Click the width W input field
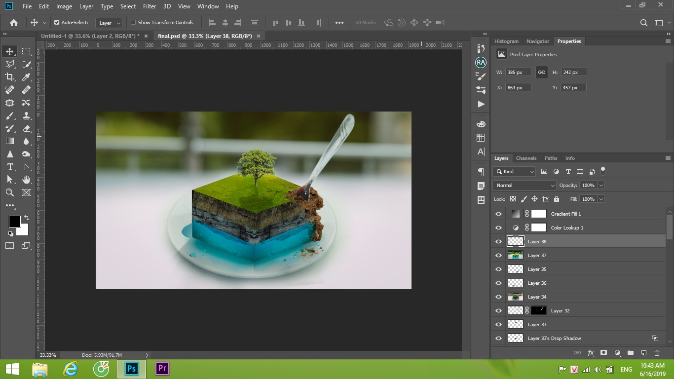 click(x=518, y=72)
